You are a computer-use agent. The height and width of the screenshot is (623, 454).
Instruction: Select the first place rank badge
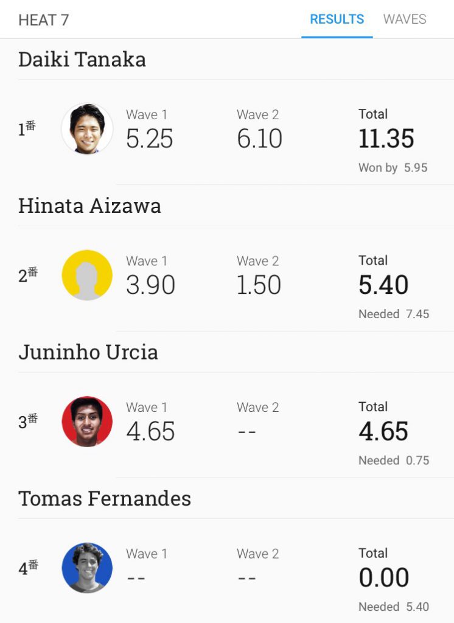(27, 128)
